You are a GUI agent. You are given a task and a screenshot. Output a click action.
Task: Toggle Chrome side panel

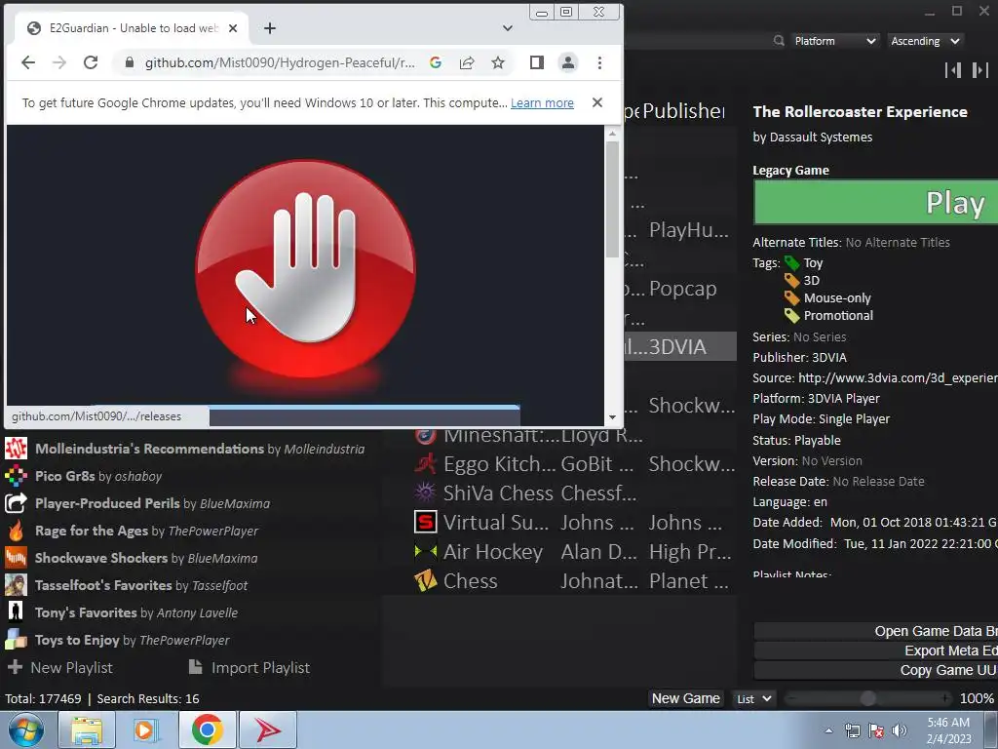[x=537, y=62]
